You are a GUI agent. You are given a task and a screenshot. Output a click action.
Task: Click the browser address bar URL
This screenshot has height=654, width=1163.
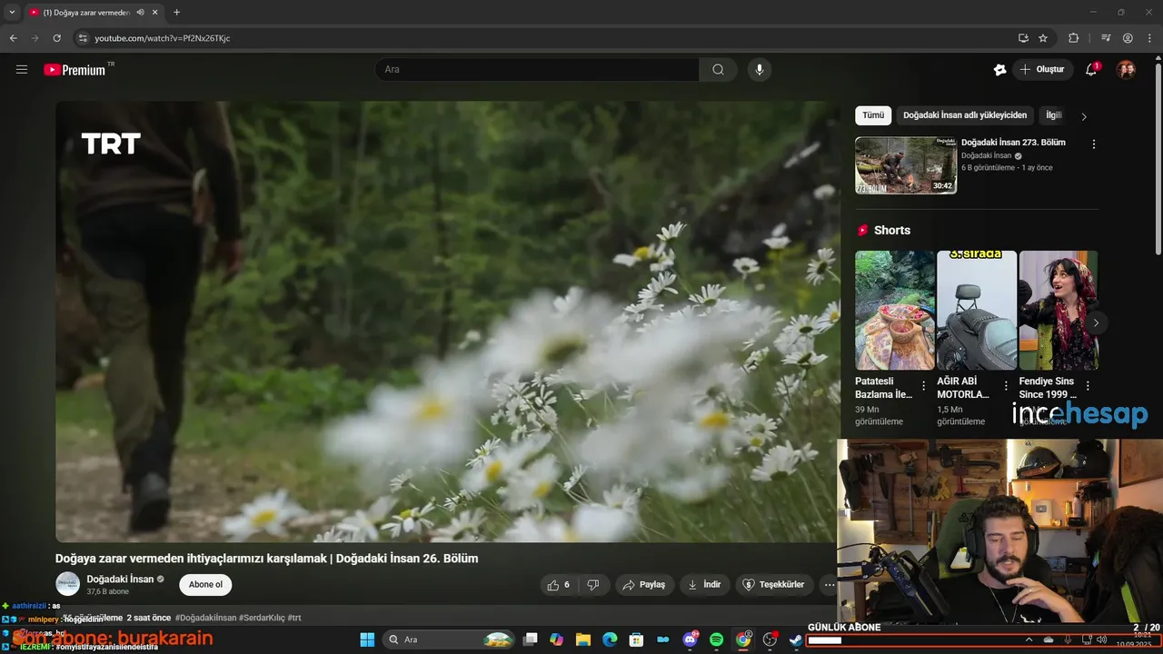pos(163,38)
